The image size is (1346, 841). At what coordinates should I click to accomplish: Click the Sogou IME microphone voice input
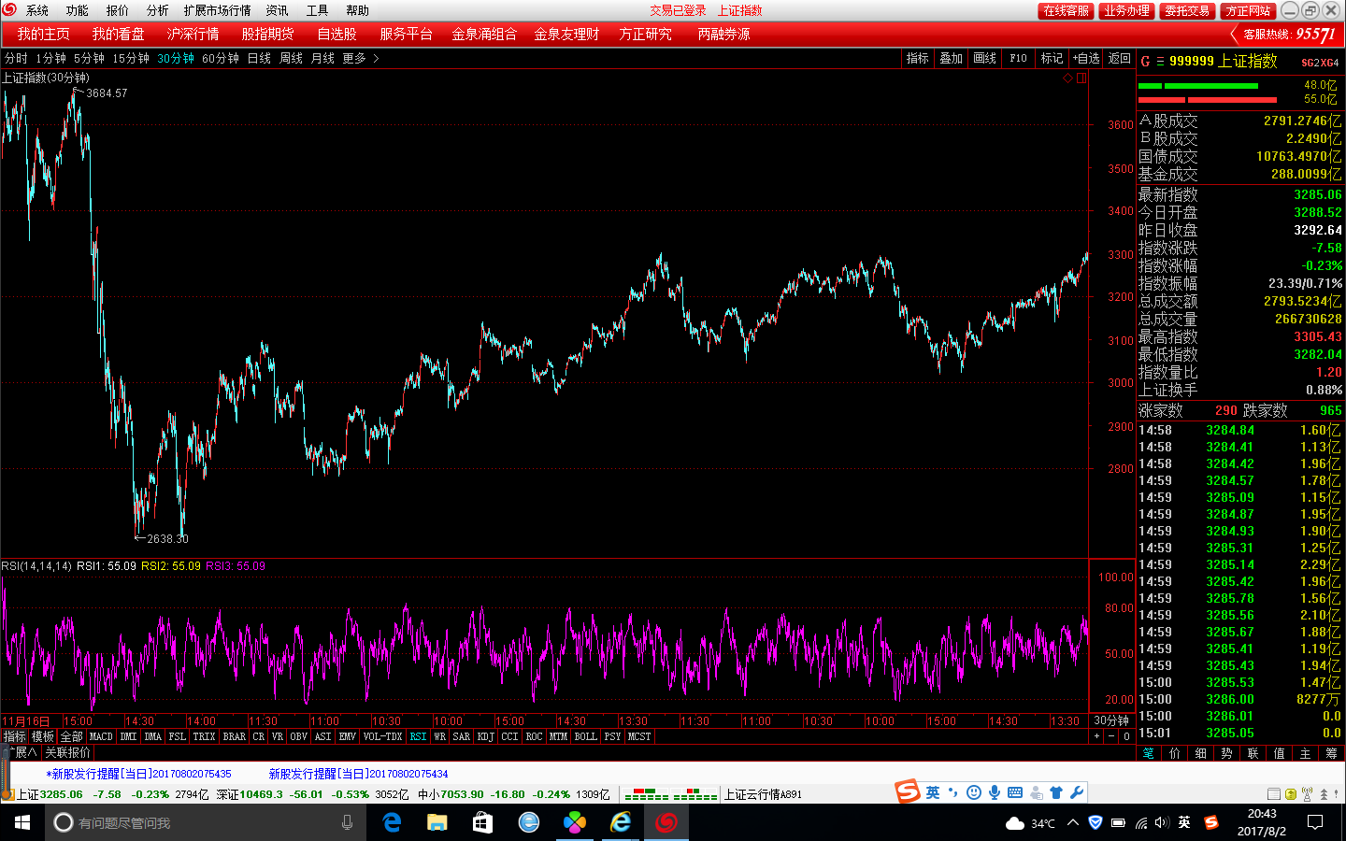[x=995, y=792]
